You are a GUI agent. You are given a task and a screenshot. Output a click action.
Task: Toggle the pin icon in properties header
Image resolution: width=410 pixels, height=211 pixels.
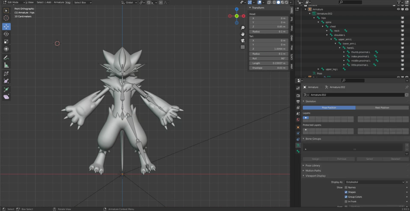[x=407, y=87]
